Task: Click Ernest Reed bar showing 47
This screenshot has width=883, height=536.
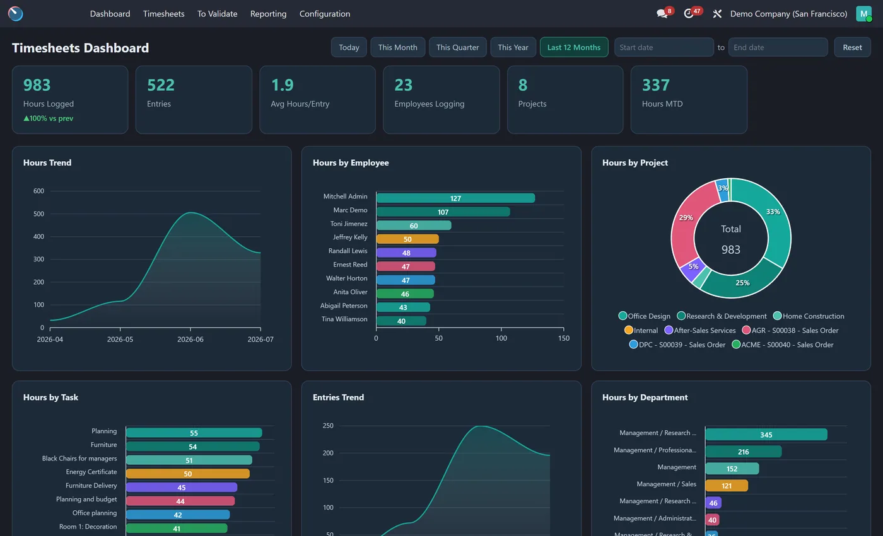Action: pos(406,266)
